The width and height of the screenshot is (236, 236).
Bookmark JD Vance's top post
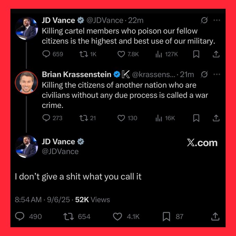pos(196,54)
